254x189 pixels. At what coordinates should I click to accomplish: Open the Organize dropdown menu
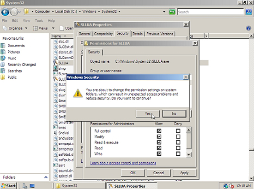[15, 28]
